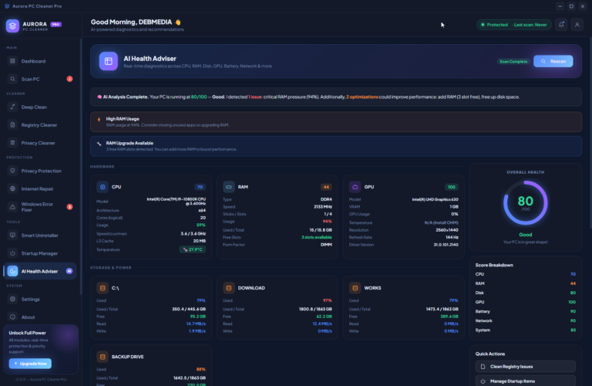Click the CPU score badge 70
The height and width of the screenshot is (386, 592).
(200, 187)
